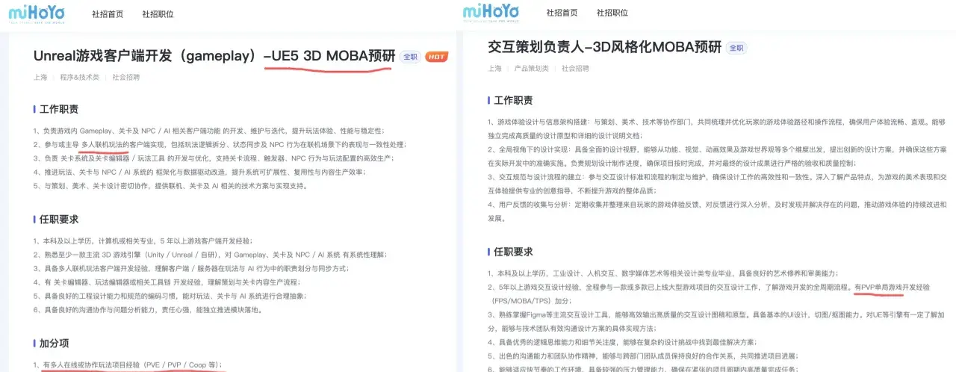This screenshot has width=956, height=372.
Task: Click the miHoYo logo on the 交互策划 job page
Action: point(491,13)
